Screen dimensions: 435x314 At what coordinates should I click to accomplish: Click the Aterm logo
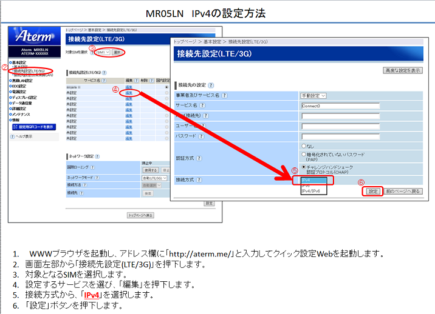(34, 36)
